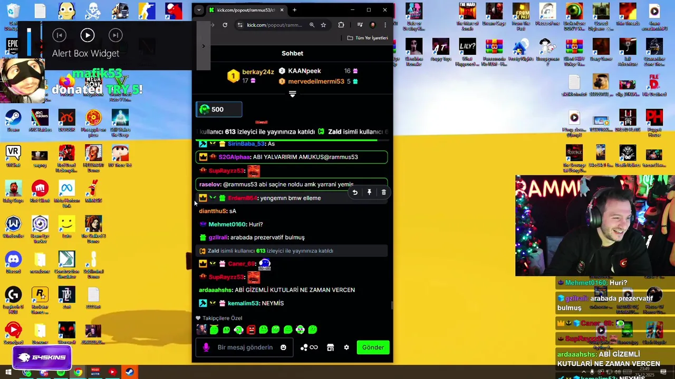Open the zoom magnifier in address bar
675x379 pixels.
(x=312, y=25)
